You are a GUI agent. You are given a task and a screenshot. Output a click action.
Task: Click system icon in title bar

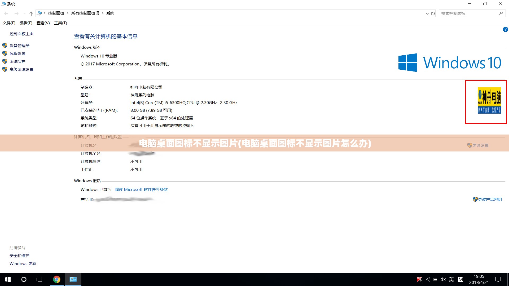click(x=3, y=4)
